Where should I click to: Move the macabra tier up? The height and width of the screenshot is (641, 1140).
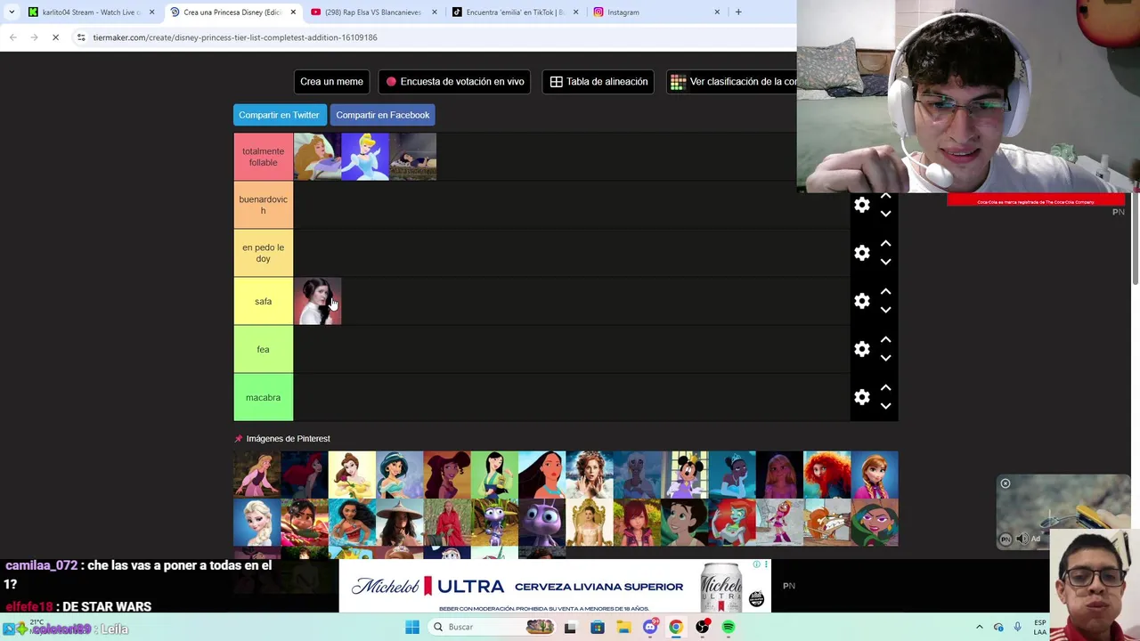click(x=885, y=387)
